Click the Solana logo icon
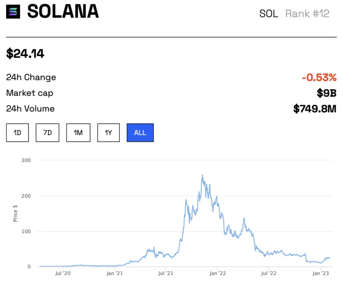Image resolution: width=343 pixels, height=284 pixels. (x=13, y=12)
